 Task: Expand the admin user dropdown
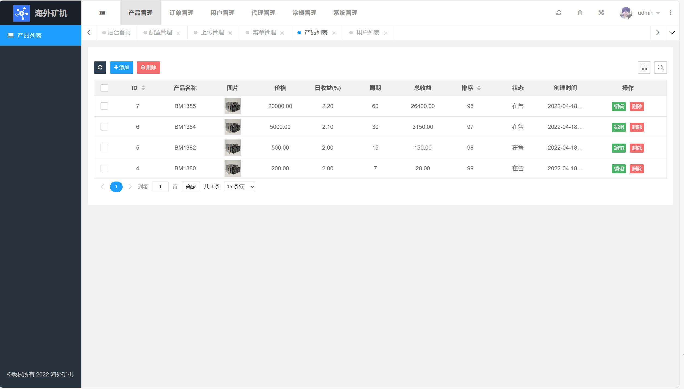point(648,13)
